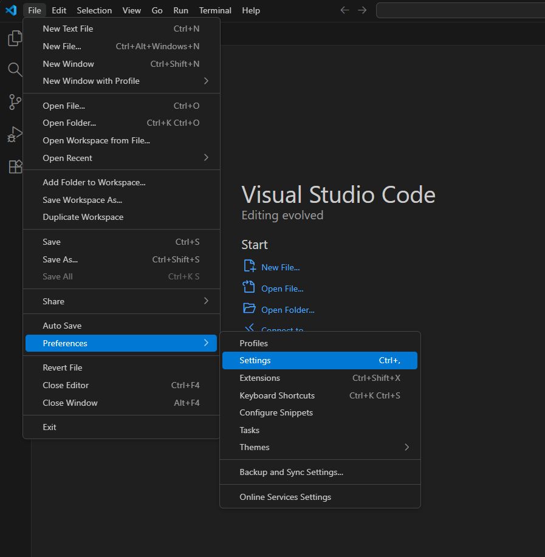This screenshot has width=545, height=557.
Task: Click the VS Code logo icon
Action: [x=11, y=10]
